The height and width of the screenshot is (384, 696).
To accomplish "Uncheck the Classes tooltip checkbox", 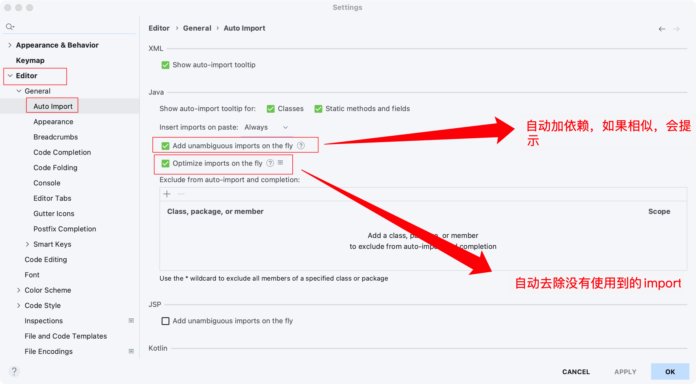I will [x=271, y=109].
